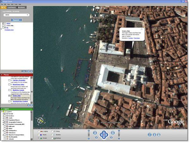Enable the Railroads layer checkbox

click(x=5, y=126)
